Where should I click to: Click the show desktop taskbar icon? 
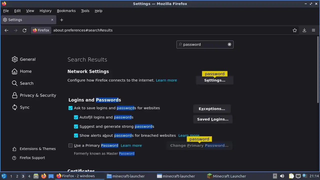click(51, 176)
